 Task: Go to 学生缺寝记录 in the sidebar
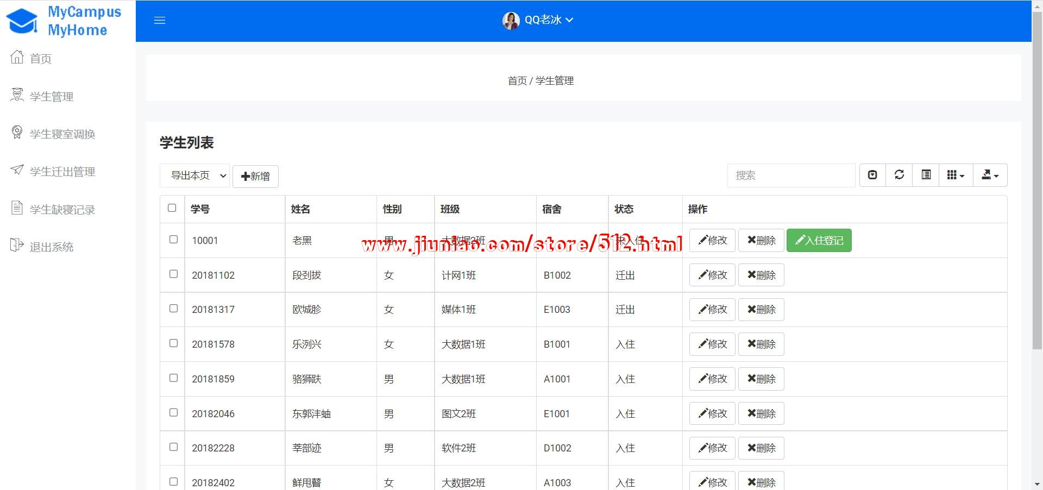click(62, 210)
